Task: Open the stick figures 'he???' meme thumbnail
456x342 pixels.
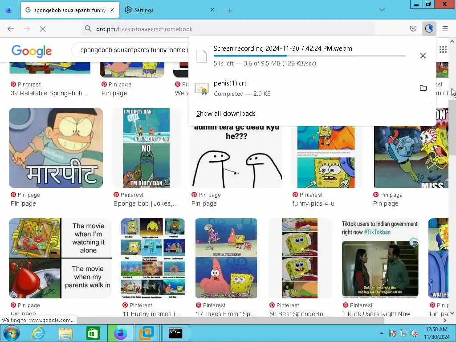Action: [236, 156]
